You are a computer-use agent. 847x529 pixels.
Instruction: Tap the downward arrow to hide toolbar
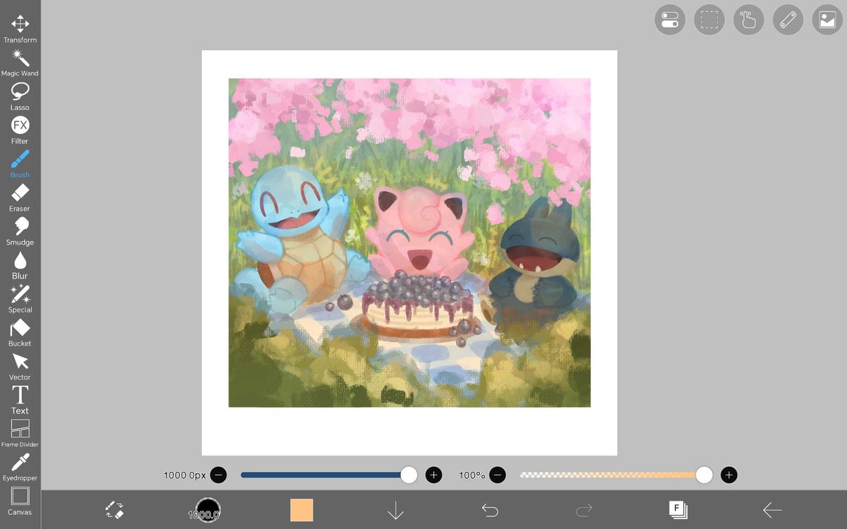(x=395, y=510)
